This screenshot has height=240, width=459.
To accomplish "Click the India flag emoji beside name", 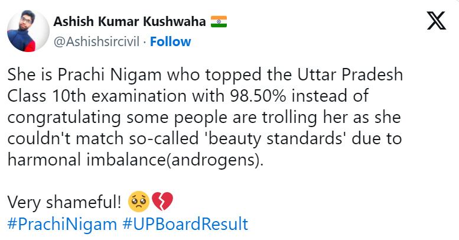I will pyautogui.click(x=219, y=22).
